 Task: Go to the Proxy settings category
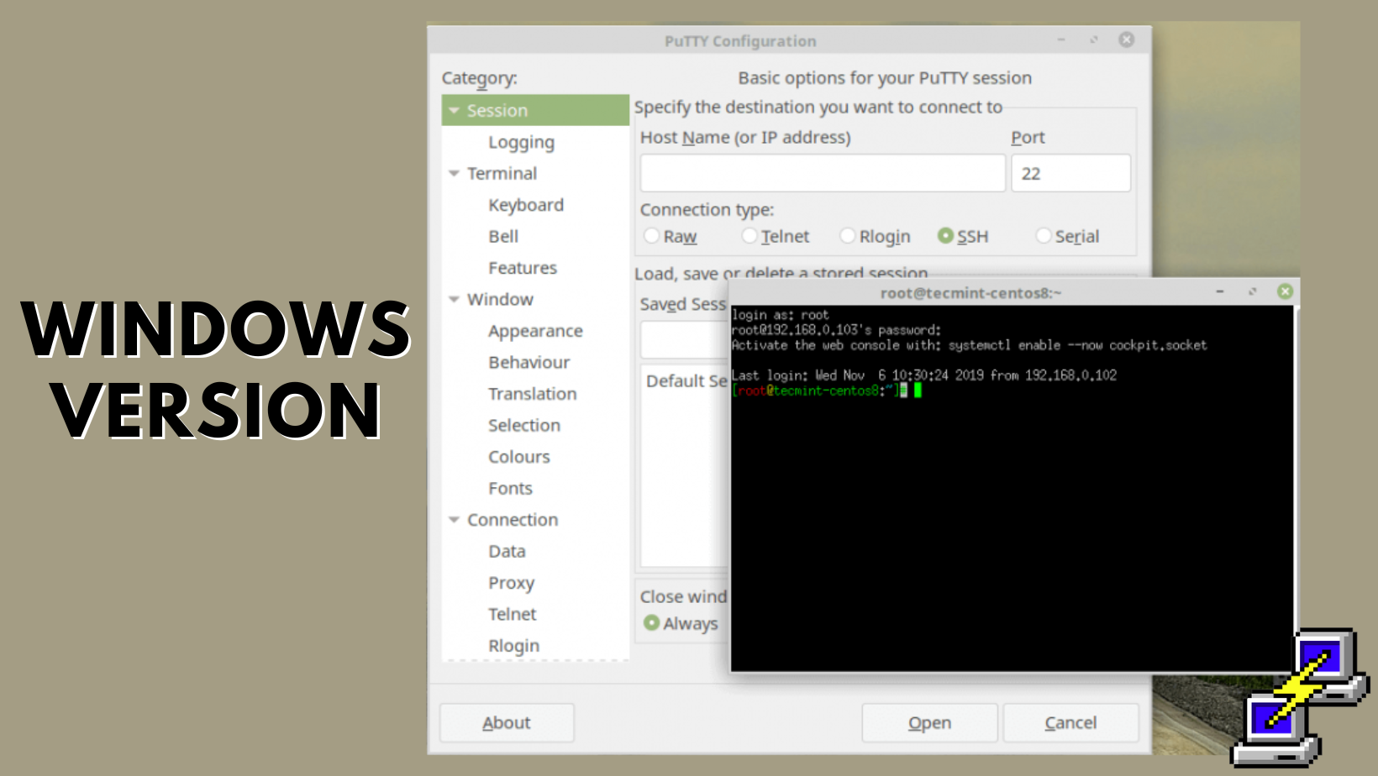[511, 583]
